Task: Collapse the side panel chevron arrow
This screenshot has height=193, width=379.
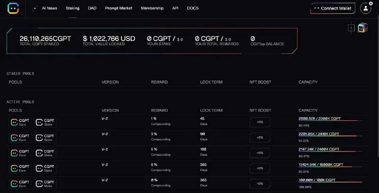Action: click(x=351, y=28)
